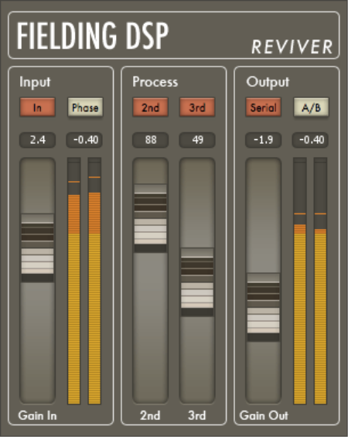Click the right output level meter
The image size is (348, 437).
[320, 281]
